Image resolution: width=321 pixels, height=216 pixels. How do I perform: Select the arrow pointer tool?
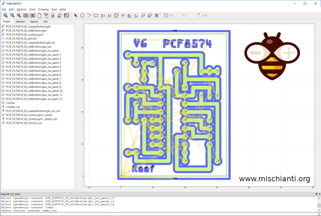click(76, 15)
